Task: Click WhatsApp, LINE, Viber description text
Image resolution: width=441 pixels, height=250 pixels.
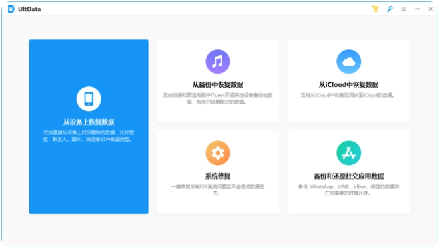Action: (x=349, y=189)
